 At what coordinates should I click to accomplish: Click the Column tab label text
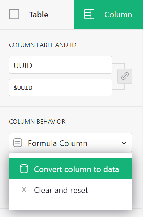(118, 15)
